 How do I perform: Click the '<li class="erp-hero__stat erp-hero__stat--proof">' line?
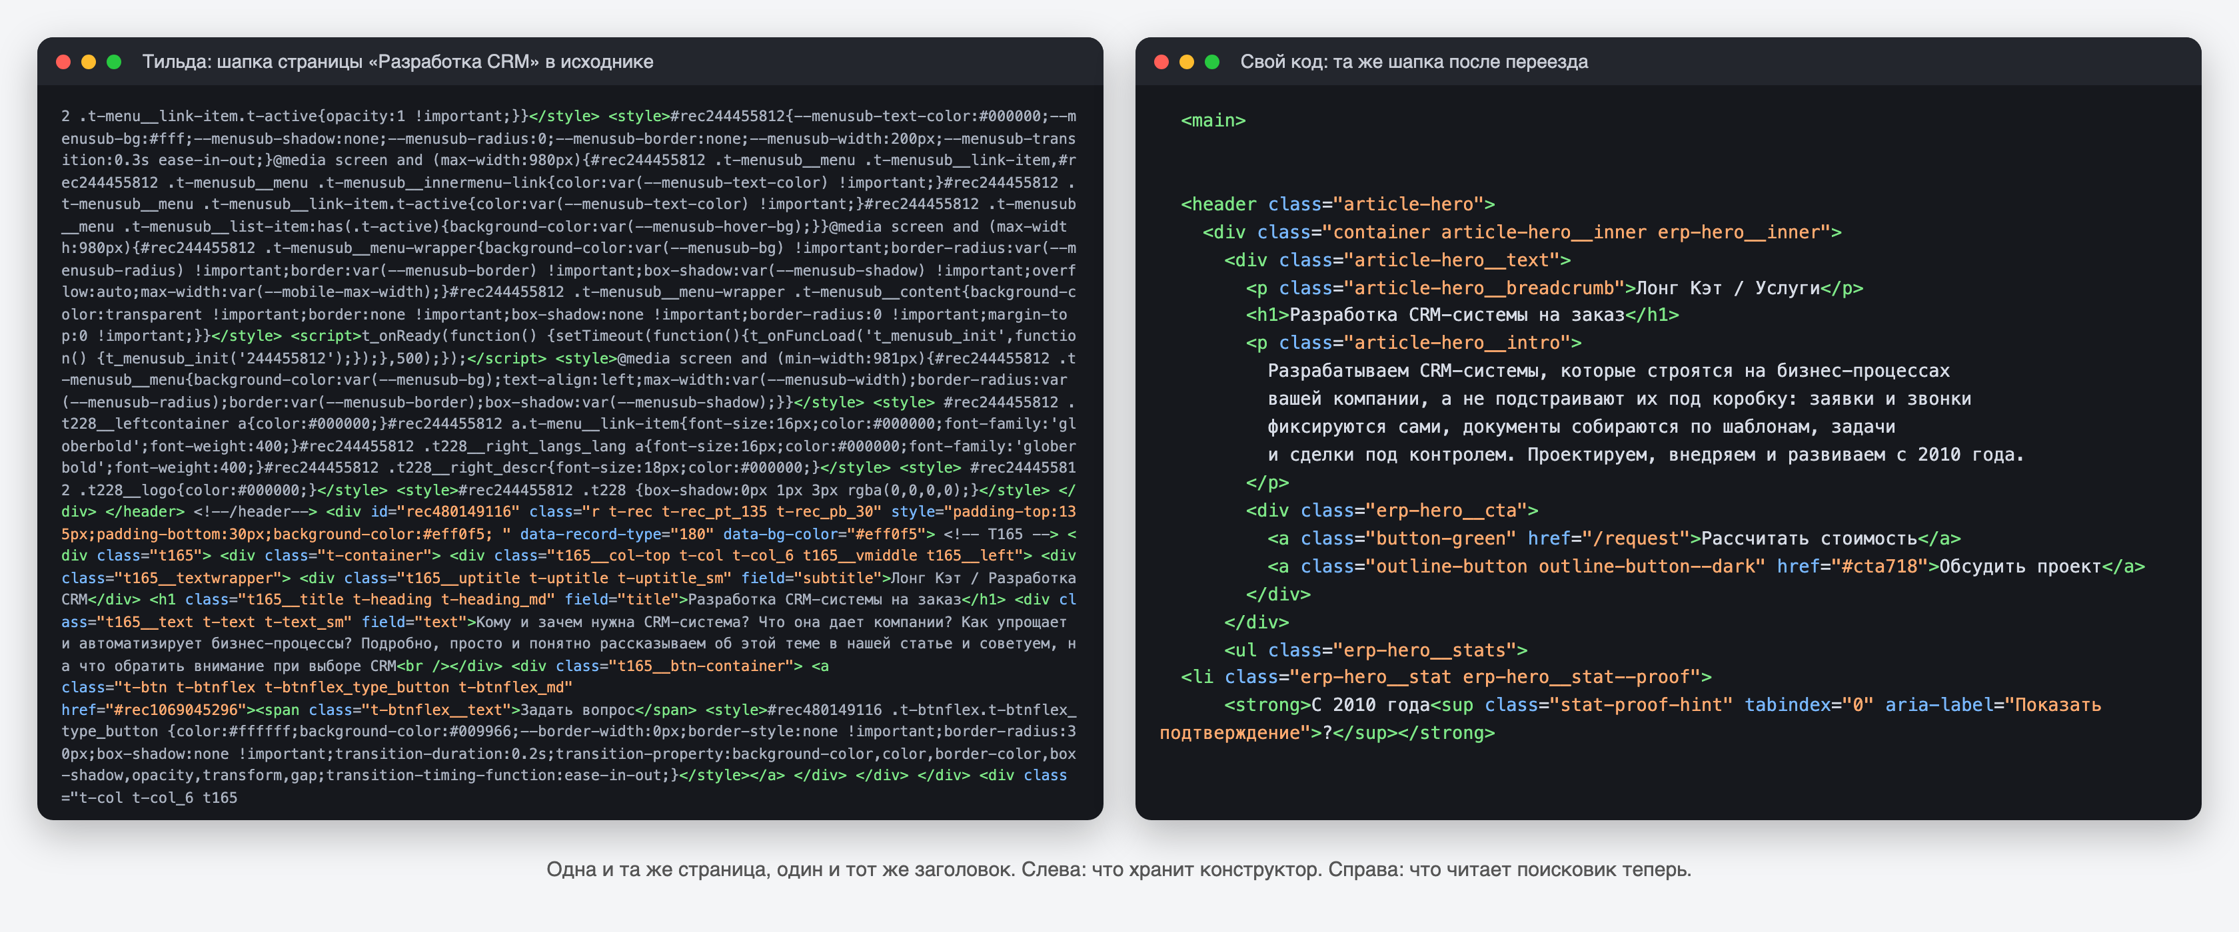pos(1446,676)
